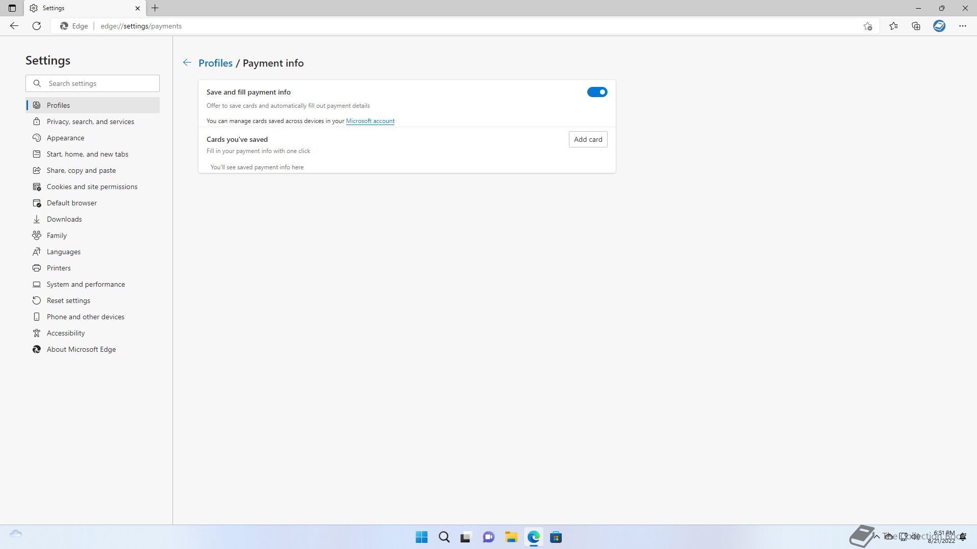Image resolution: width=977 pixels, height=549 pixels.
Task: Open Cookies and site permissions settings
Action: tap(93, 187)
